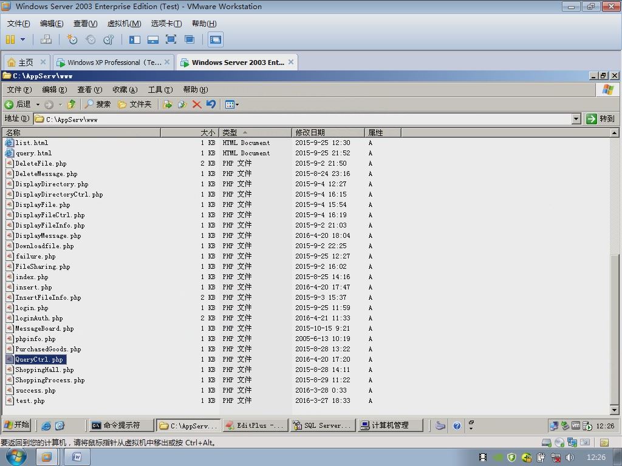Open the VMware 文件(F) menu
The width and height of the screenshot is (622, 466).
[18, 24]
